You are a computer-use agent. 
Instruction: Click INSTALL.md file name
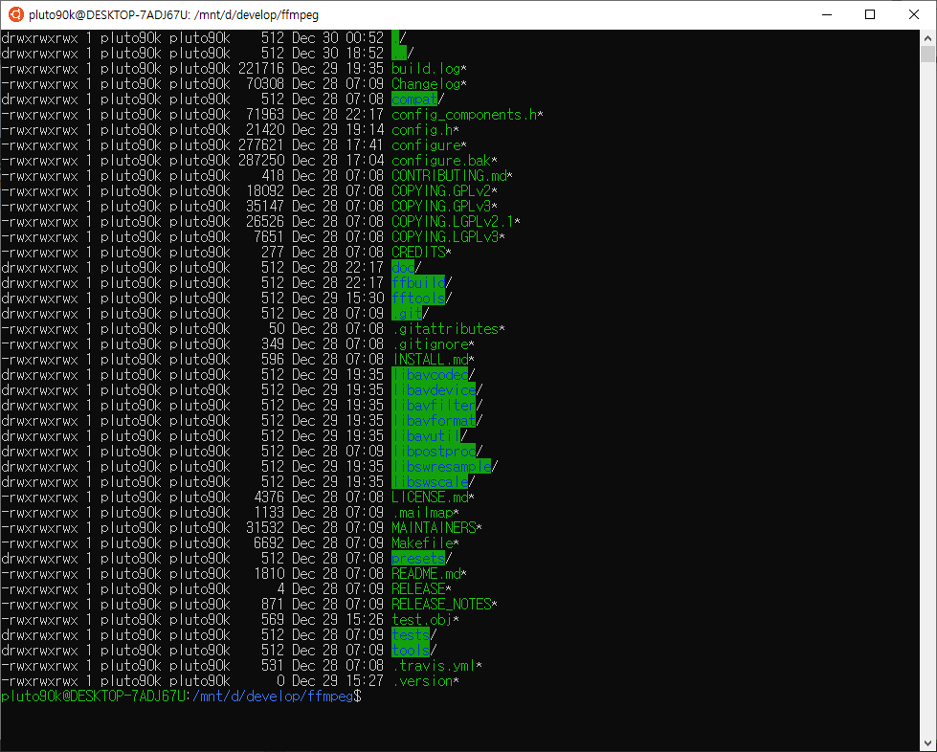point(430,360)
